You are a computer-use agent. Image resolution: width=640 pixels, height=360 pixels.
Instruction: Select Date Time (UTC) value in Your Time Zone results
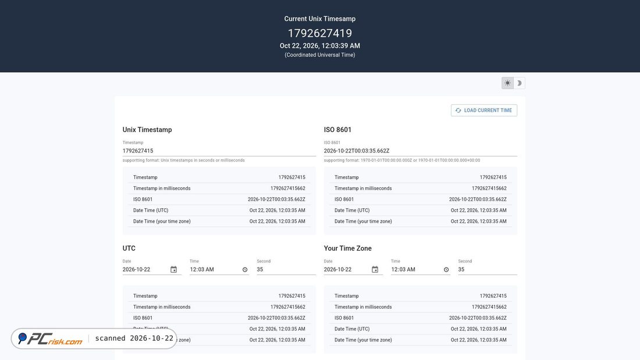[x=478, y=329]
